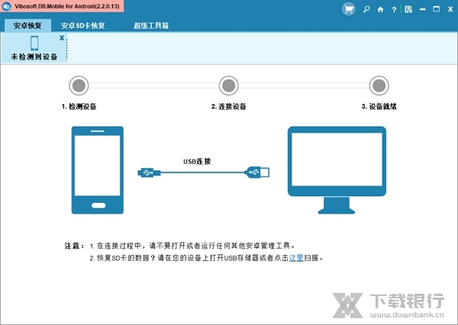Click step 2 连接设备 circle
Image resolution: width=458 pixels, height=325 pixels.
229,85
